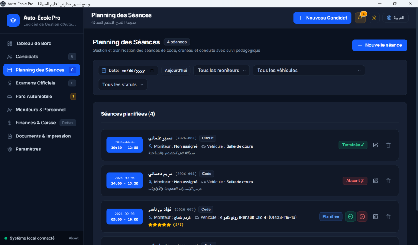The image size is (418, 245).
Task: Click the Système local connecté status
Action: pyautogui.click(x=29, y=238)
